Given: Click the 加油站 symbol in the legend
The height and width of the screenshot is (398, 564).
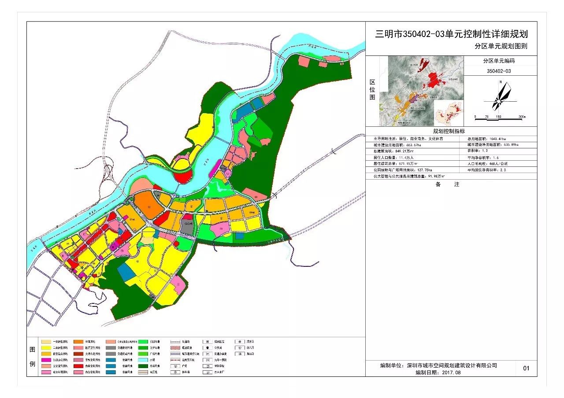Looking at the screenshot, I should coord(240,354).
